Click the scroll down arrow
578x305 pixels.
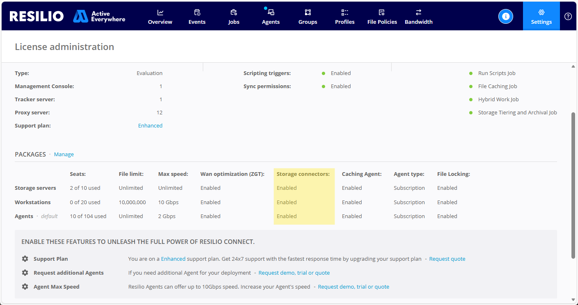coord(573,300)
